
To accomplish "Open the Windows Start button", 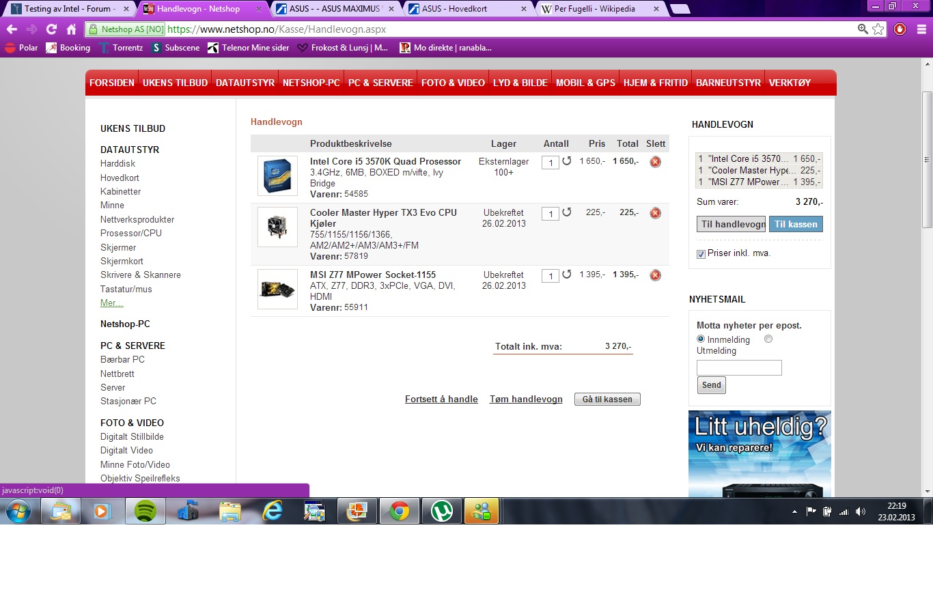I will (18, 511).
